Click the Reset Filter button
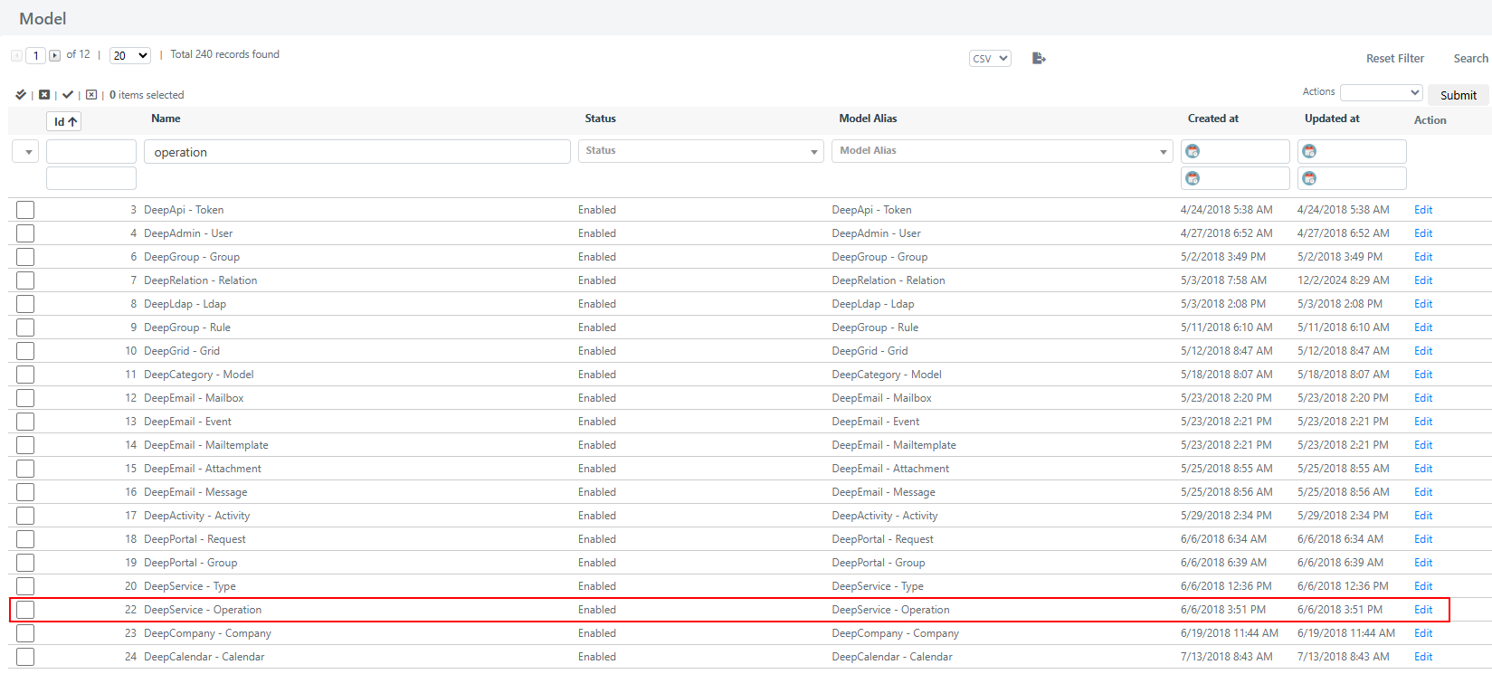The height and width of the screenshot is (674, 1492). tap(1395, 58)
